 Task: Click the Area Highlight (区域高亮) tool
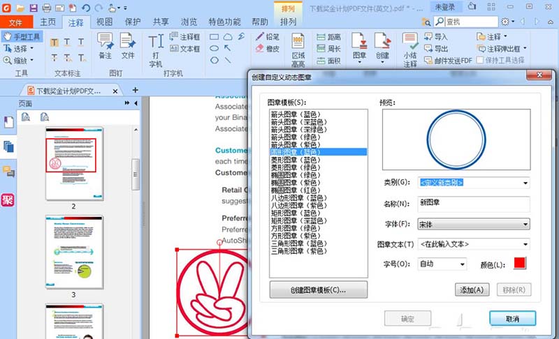click(298, 47)
